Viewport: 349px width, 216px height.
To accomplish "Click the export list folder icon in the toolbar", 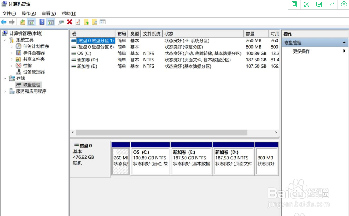I will click(86, 22).
